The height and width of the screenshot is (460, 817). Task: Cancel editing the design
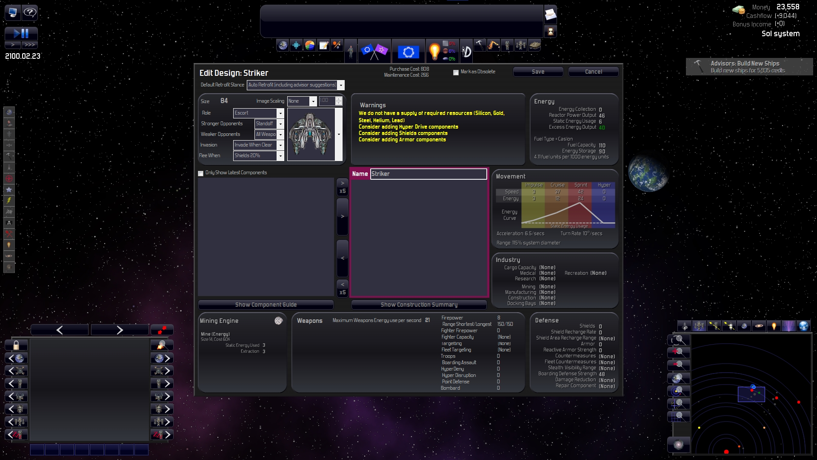coord(594,72)
